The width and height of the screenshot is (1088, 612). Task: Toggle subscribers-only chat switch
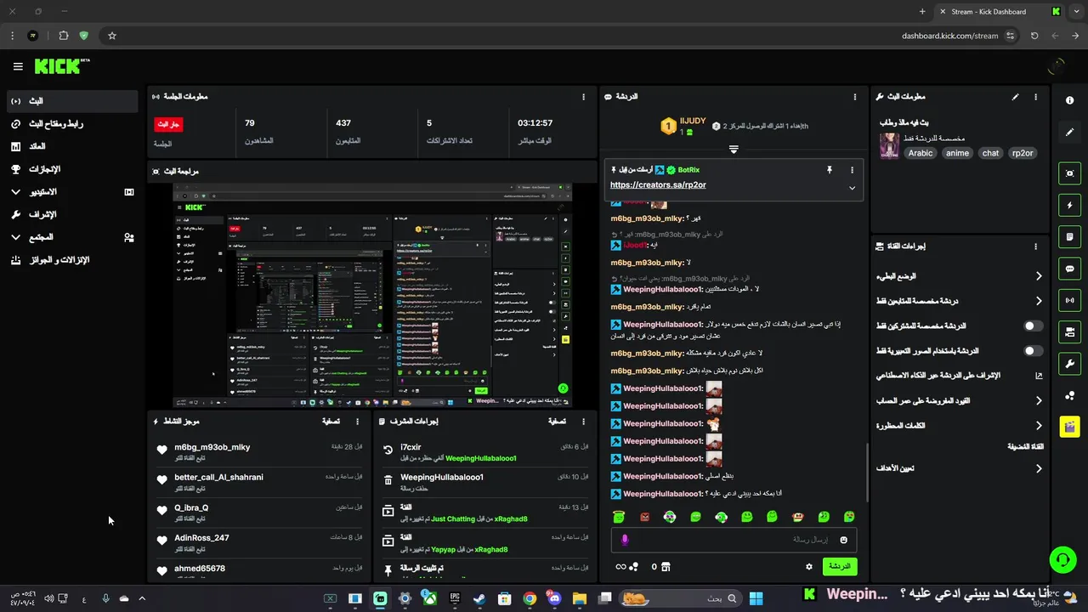pyautogui.click(x=1033, y=326)
